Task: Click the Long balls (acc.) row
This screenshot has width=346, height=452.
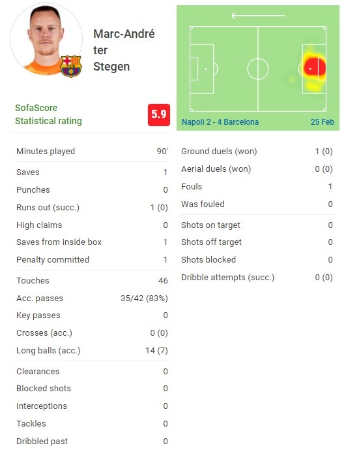Action: 92,351
